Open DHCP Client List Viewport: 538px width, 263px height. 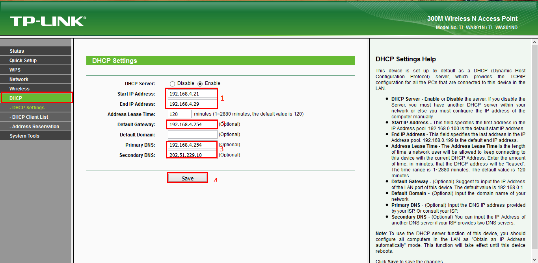pyautogui.click(x=36, y=117)
